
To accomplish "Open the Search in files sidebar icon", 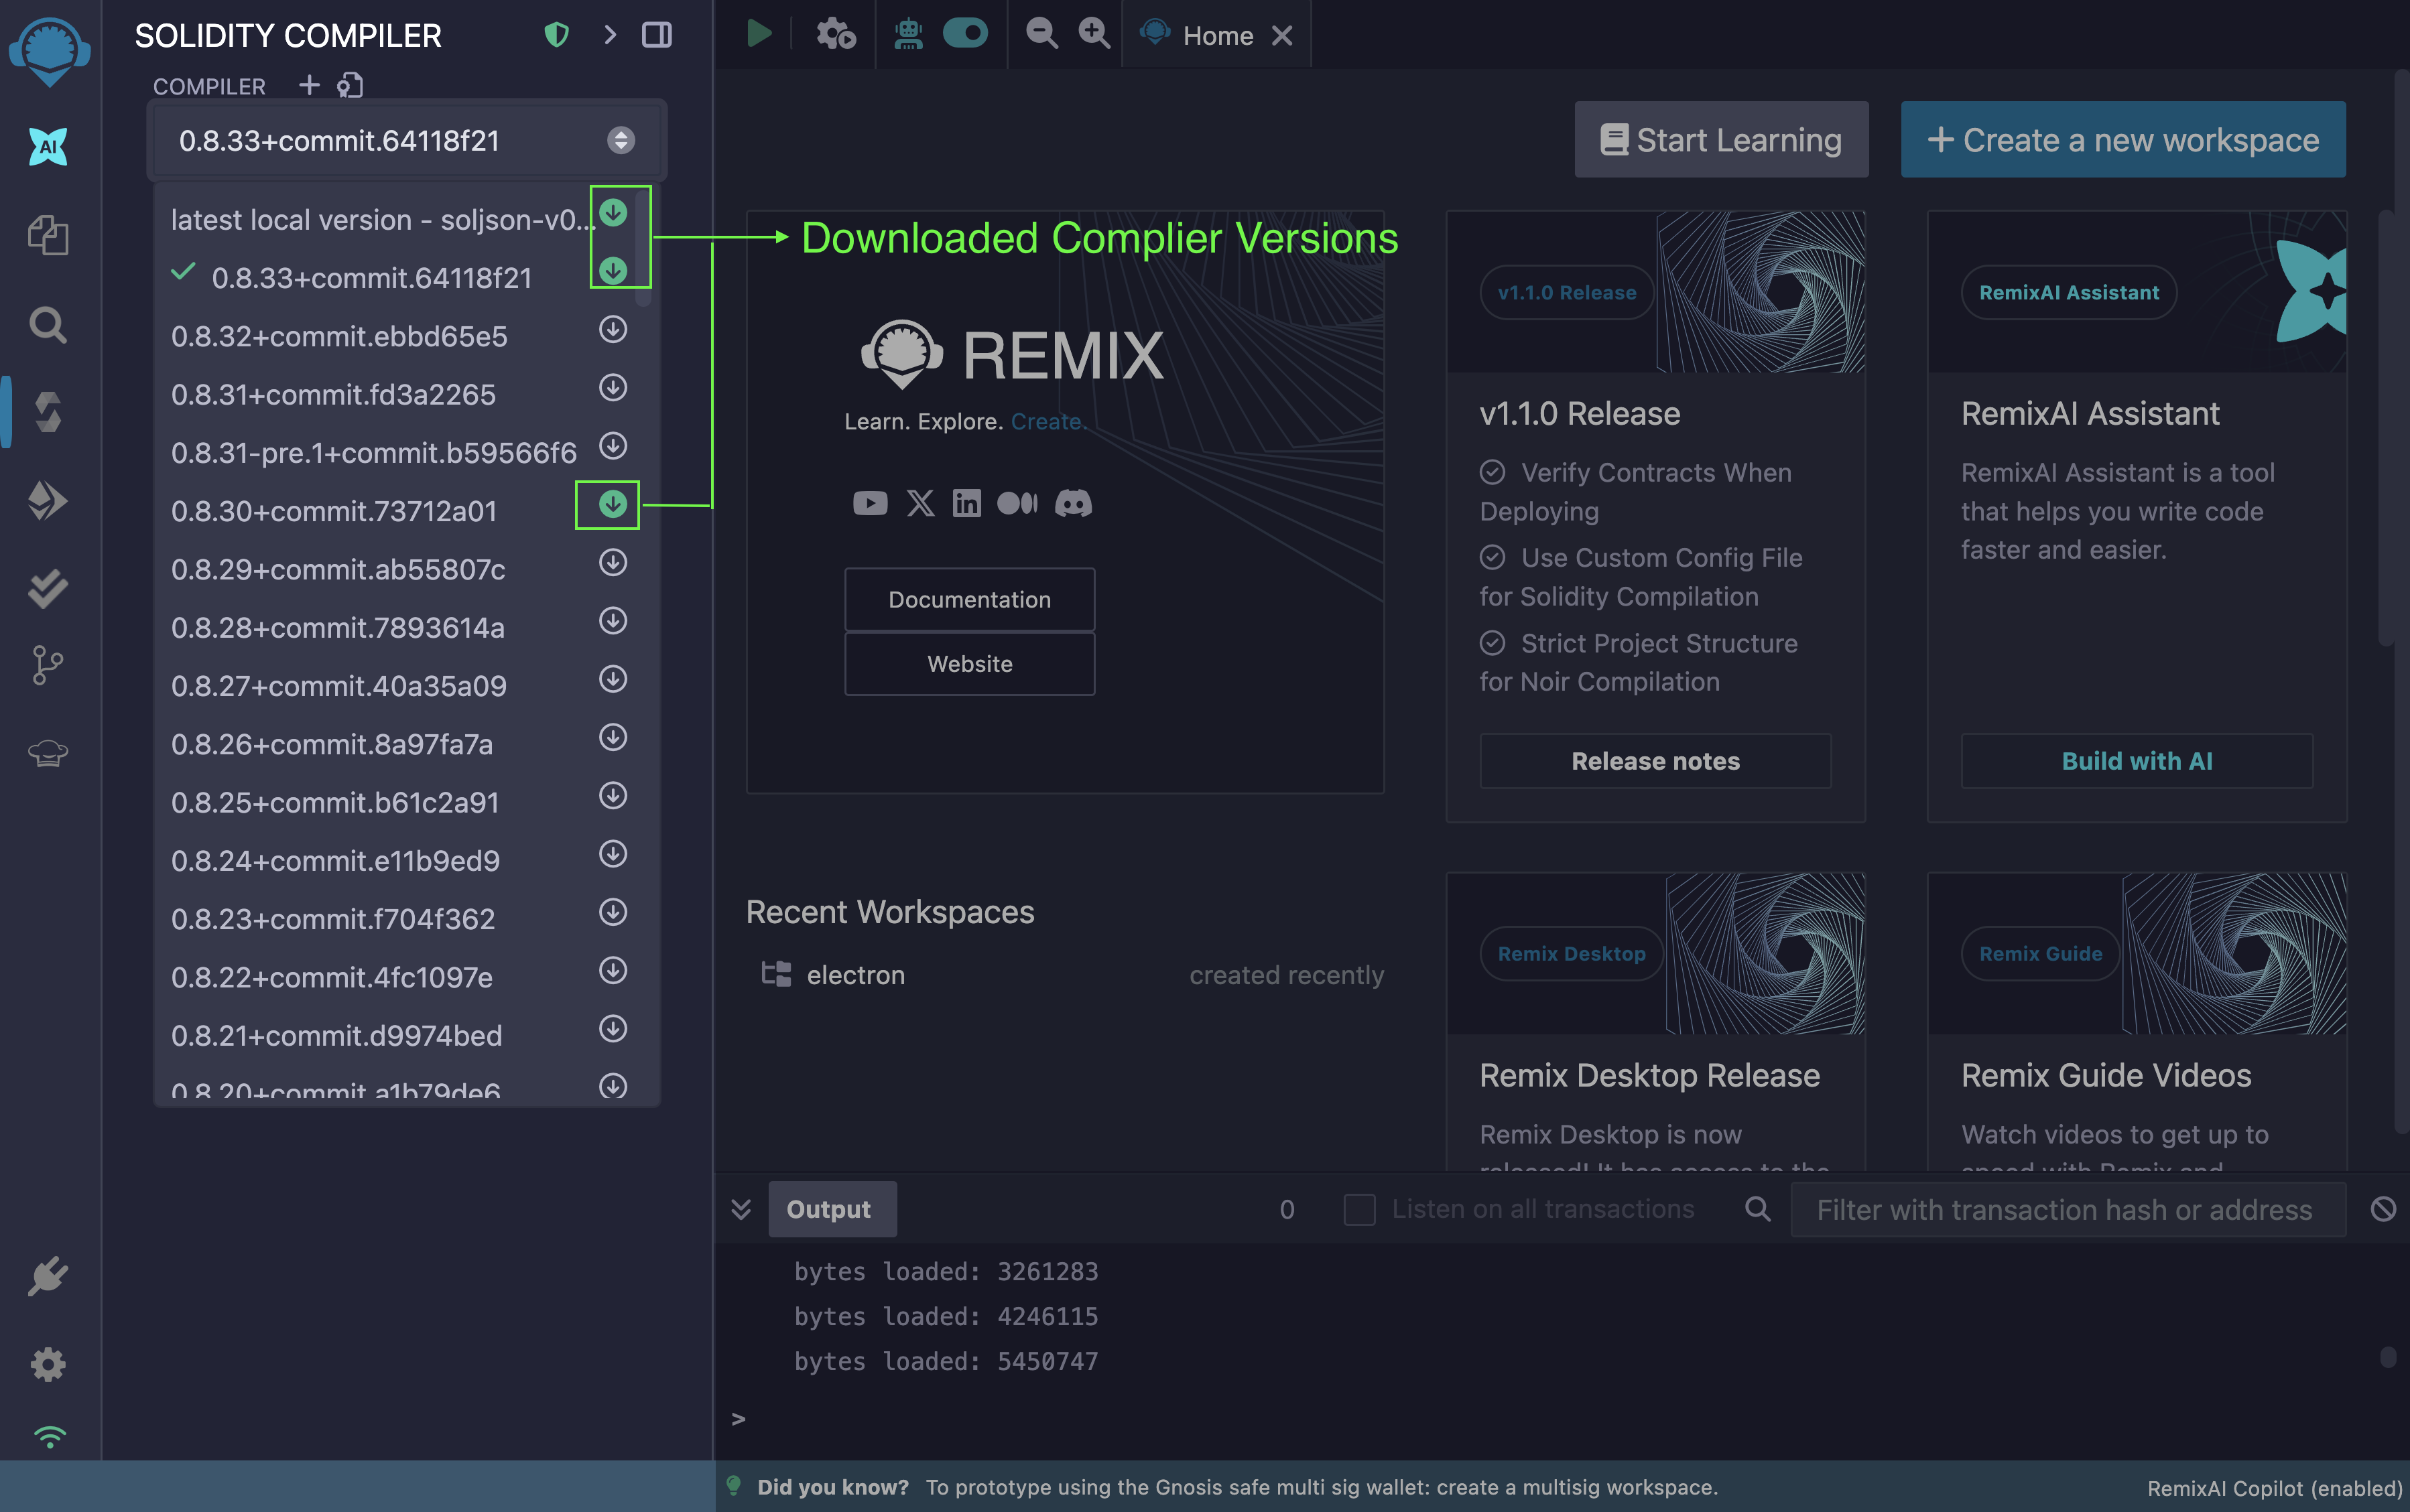I will (x=48, y=324).
